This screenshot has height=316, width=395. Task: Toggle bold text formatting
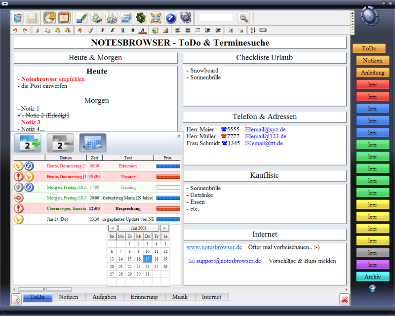(x=103, y=31)
